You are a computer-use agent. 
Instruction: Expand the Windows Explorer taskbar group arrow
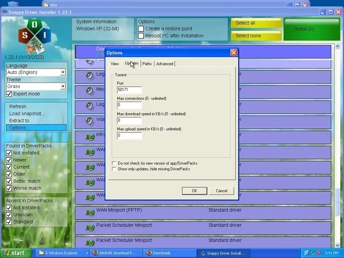pos(87,253)
